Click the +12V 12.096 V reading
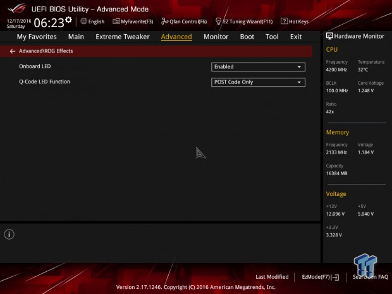Image resolution: width=392 pixels, height=294 pixels. (x=335, y=214)
